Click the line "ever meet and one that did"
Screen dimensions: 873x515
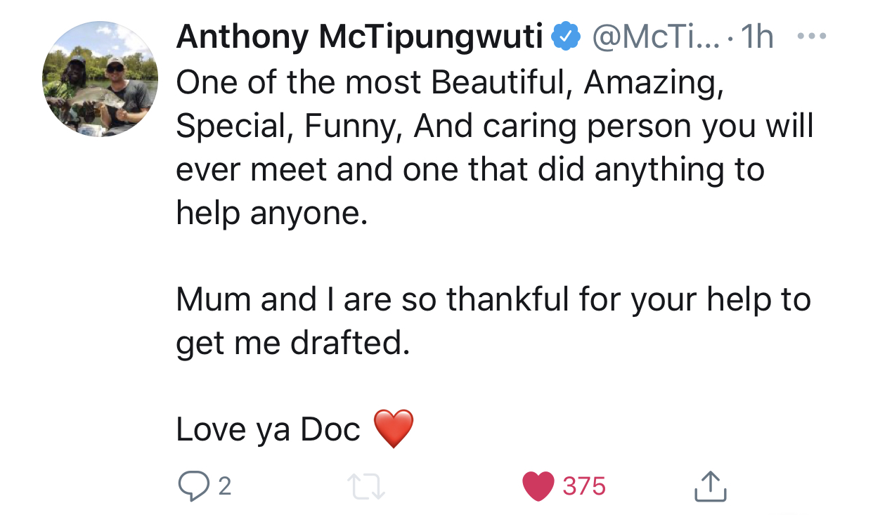pos(470,169)
